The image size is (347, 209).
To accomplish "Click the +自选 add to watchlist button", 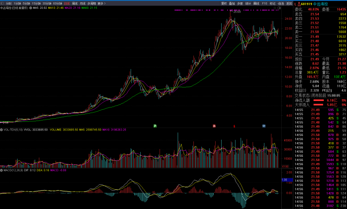I will pos(280,3).
